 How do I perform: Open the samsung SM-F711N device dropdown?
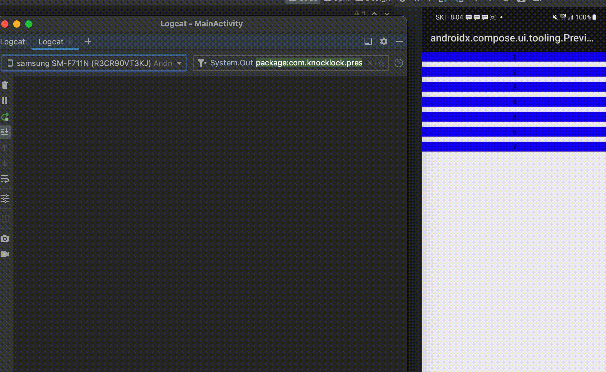(x=94, y=63)
